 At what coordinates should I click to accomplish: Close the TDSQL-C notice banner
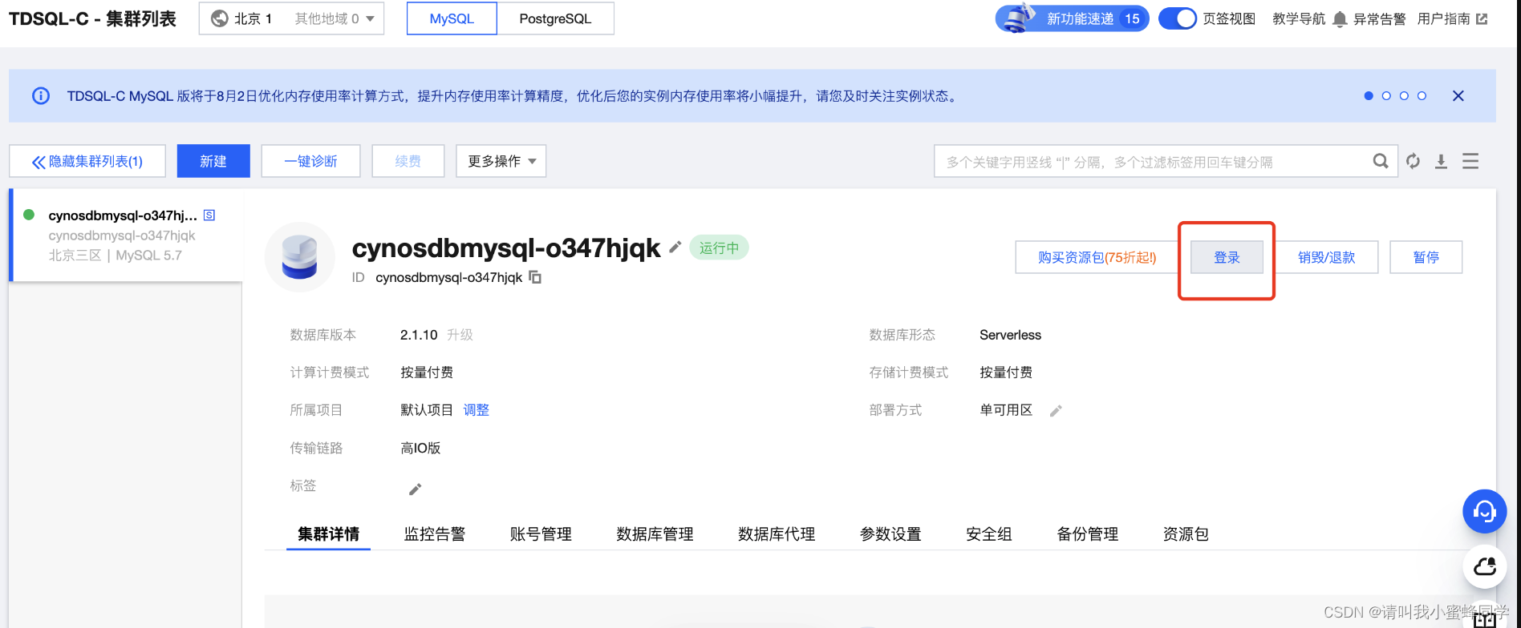[1458, 96]
